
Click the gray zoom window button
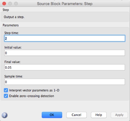pos(16,3)
